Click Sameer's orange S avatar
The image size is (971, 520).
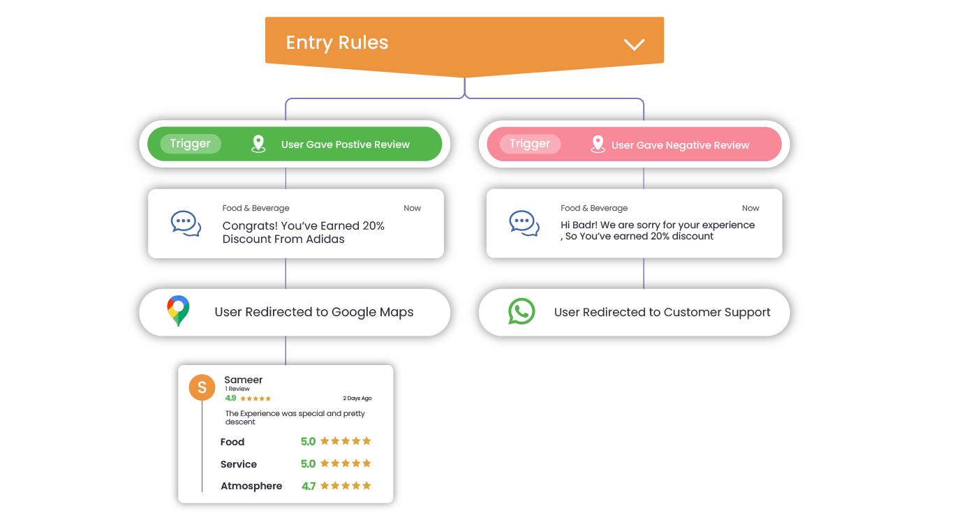pos(202,387)
